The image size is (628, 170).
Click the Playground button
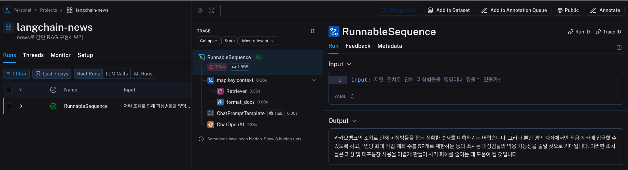click(x=399, y=10)
